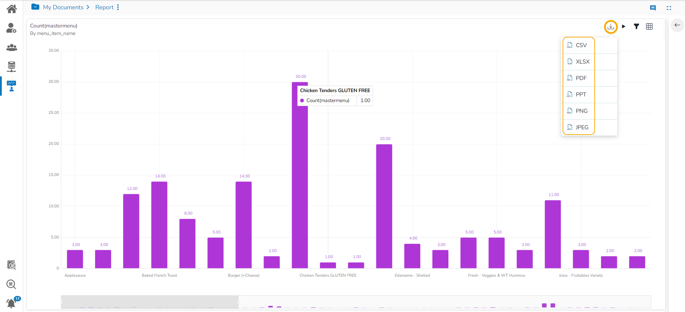Expand the My Documents folder dropdown
The height and width of the screenshot is (312, 685).
tap(35, 7)
